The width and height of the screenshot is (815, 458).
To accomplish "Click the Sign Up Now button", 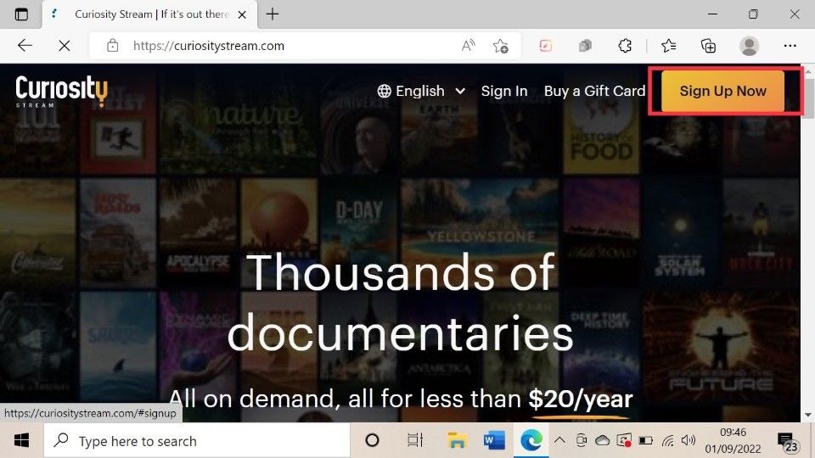I will (722, 91).
